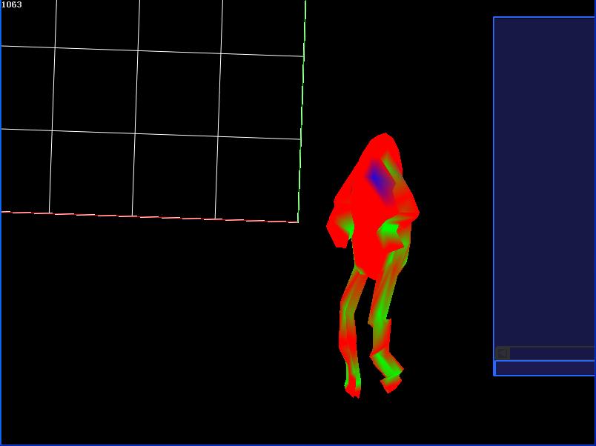Select the red-green humanoid figure model
The height and width of the screenshot is (446, 596).
tap(373, 265)
